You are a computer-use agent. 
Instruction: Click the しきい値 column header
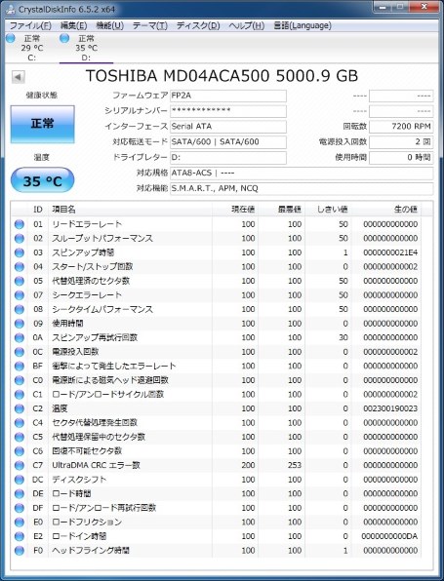click(x=328, y=210)
